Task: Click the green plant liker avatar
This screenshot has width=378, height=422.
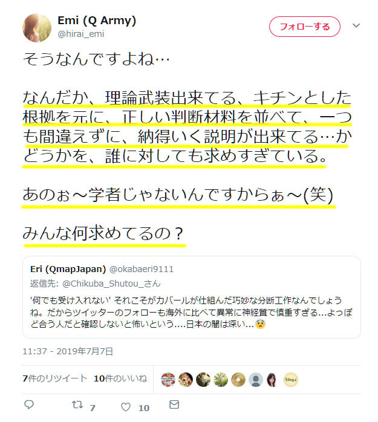Action: click(221, 380)
